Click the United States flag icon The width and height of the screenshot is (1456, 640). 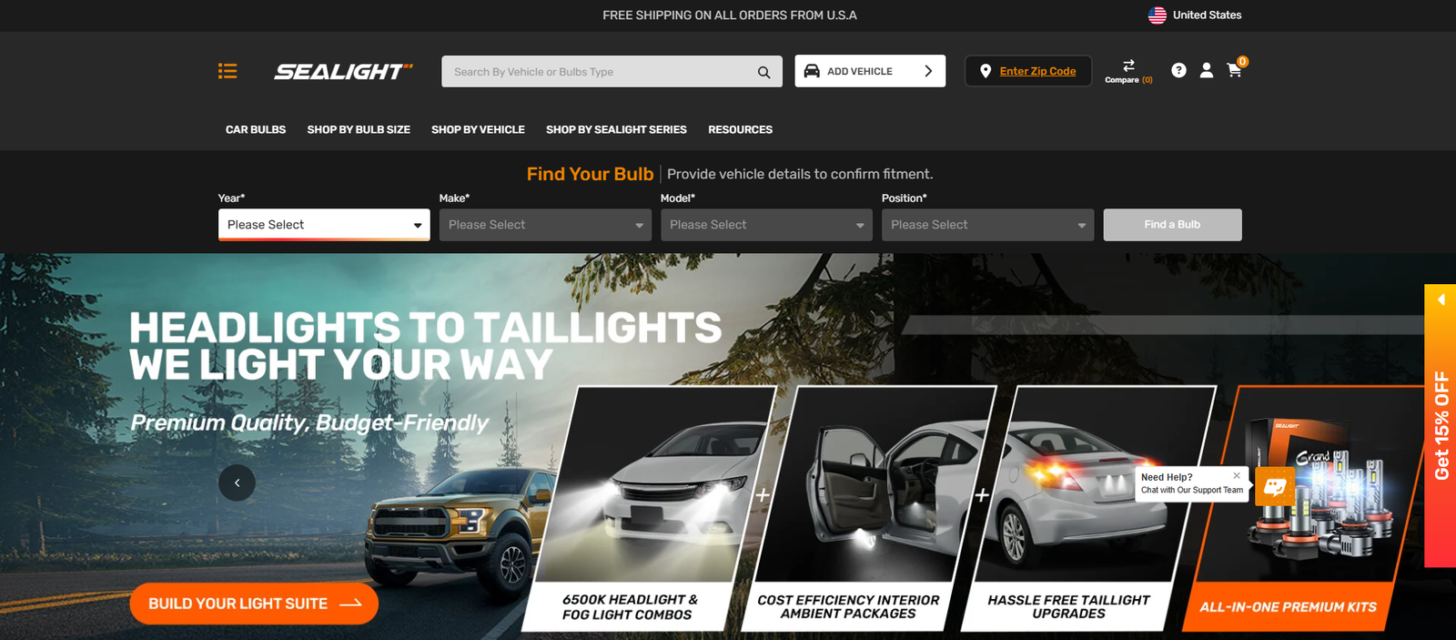coord(1158,15)
